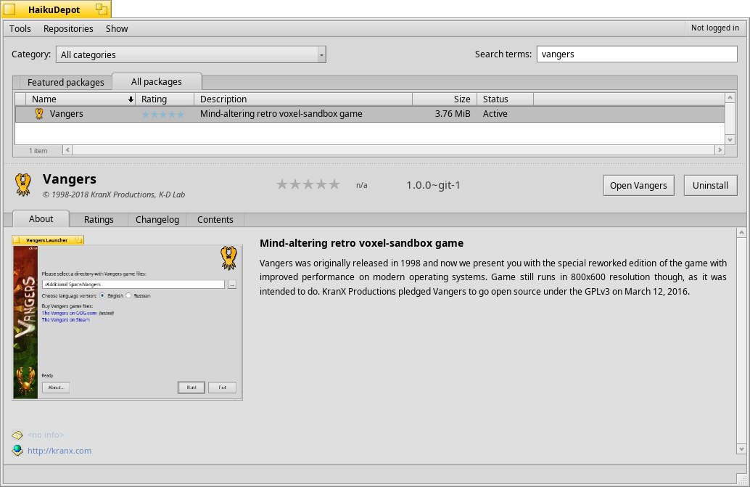The width and height of the screenshot is (750, 487).
Task: Click the HaikuDepot window title tab
Action: tap(54, 9)
